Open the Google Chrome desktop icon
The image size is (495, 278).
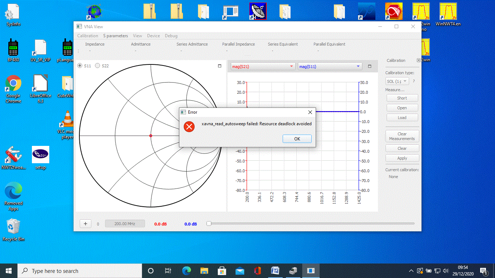13,89
